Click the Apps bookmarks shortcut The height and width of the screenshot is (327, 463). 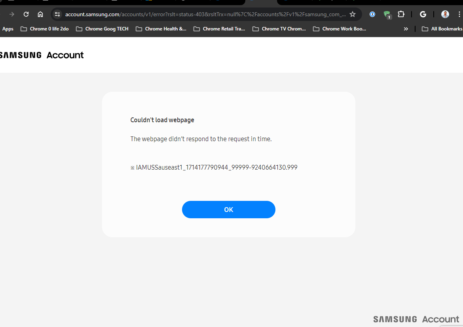8,29
